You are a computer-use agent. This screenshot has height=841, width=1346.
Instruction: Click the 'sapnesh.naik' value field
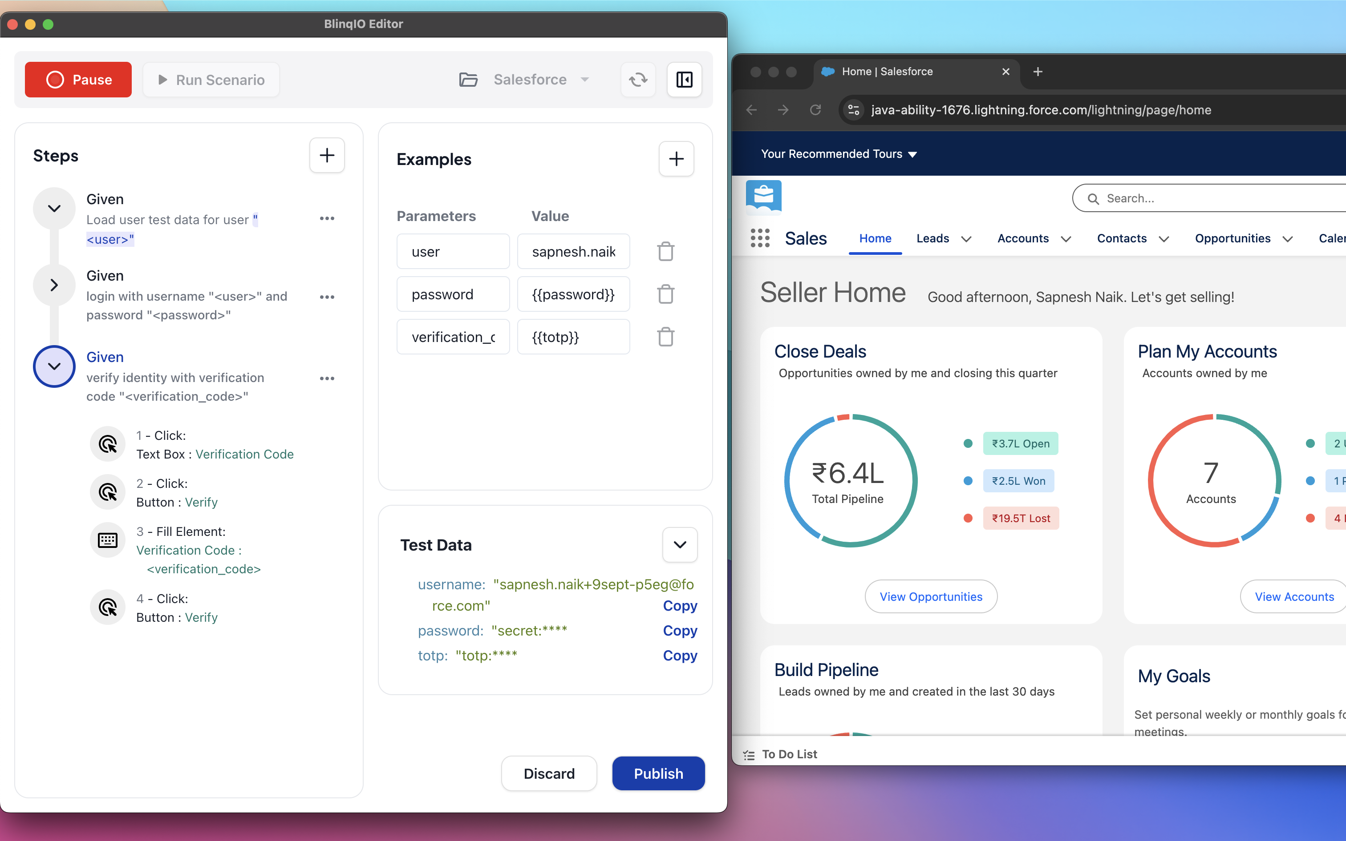tap(573, 251)
